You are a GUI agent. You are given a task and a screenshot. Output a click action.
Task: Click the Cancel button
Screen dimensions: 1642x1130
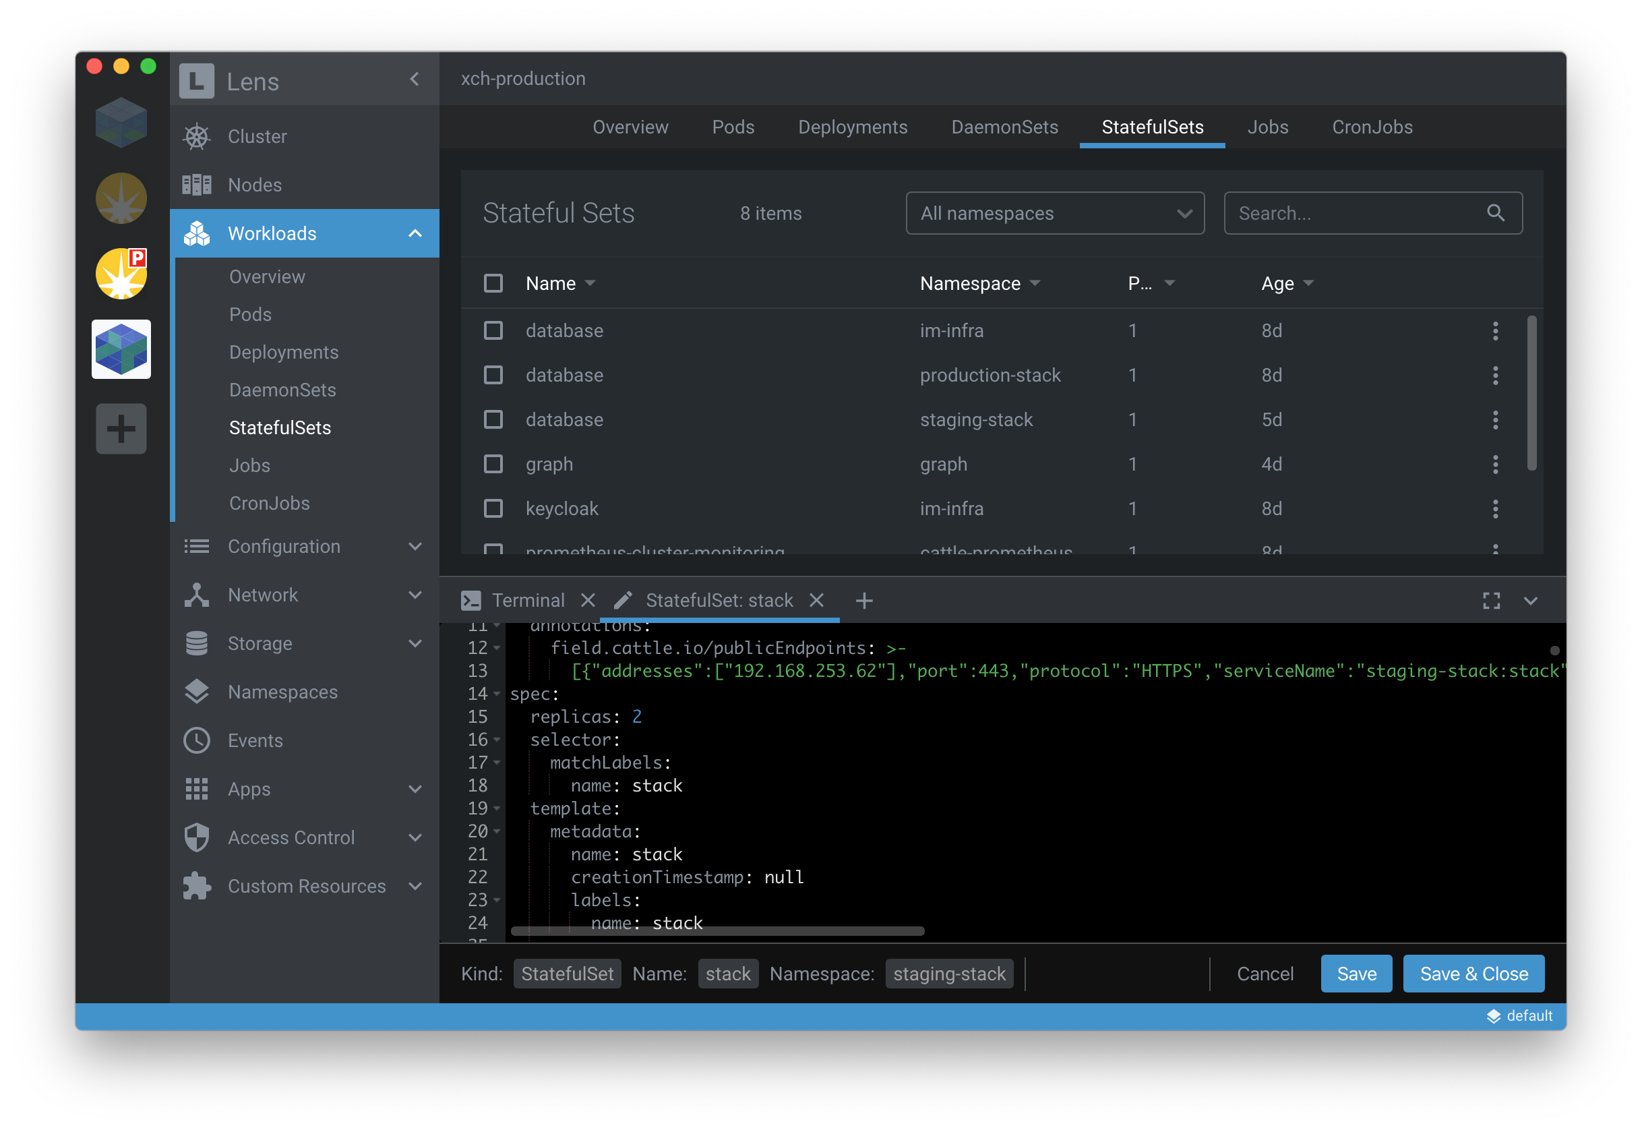(x=1265, y=974)
